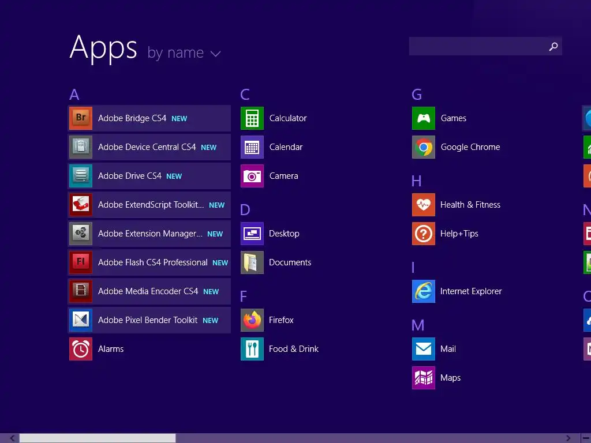Launch Google Chrome icon

(x=424, y=147)
